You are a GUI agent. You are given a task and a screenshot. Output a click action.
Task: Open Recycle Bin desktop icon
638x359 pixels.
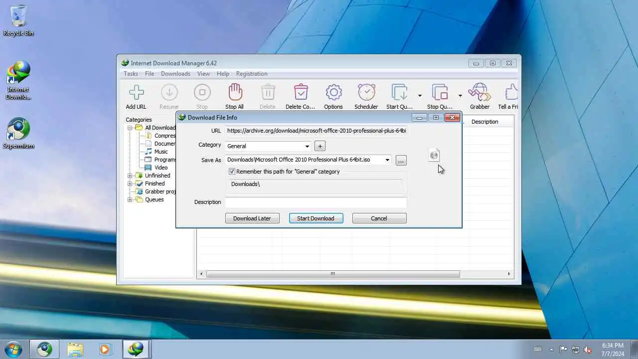[18, 20]
